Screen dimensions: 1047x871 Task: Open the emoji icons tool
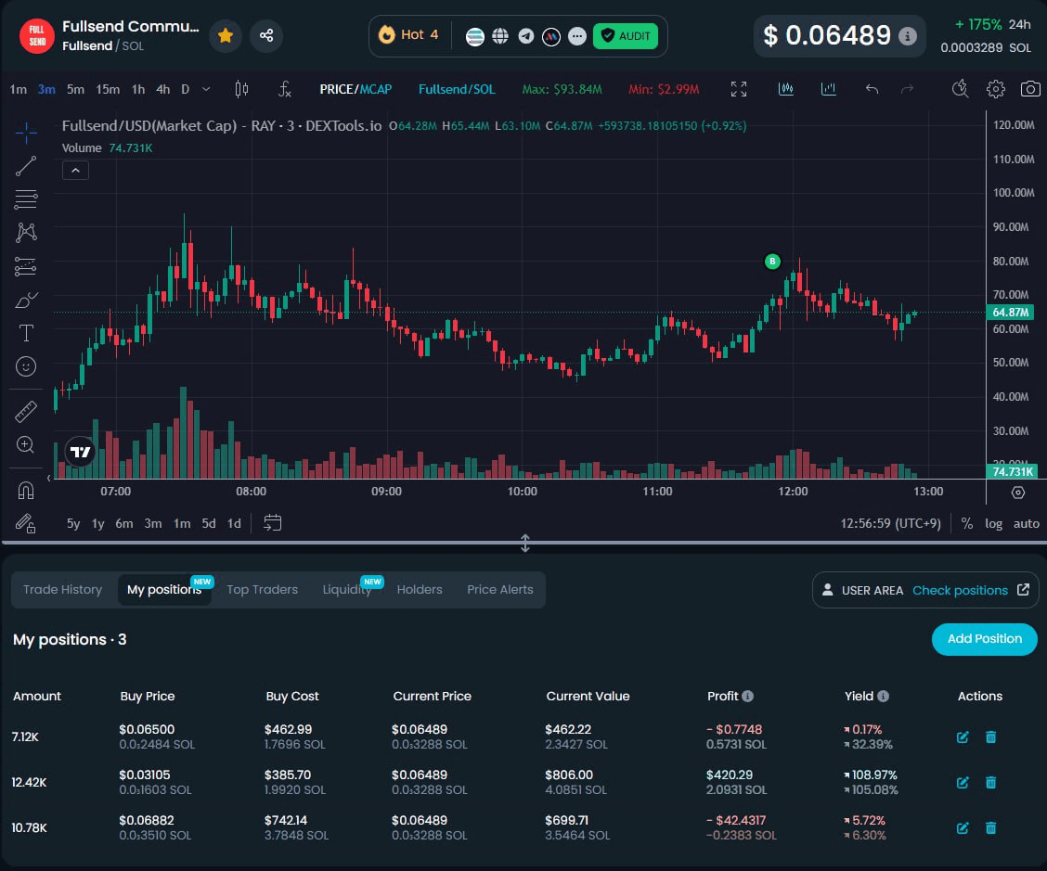pyautogui.click(x=26, y=366)
